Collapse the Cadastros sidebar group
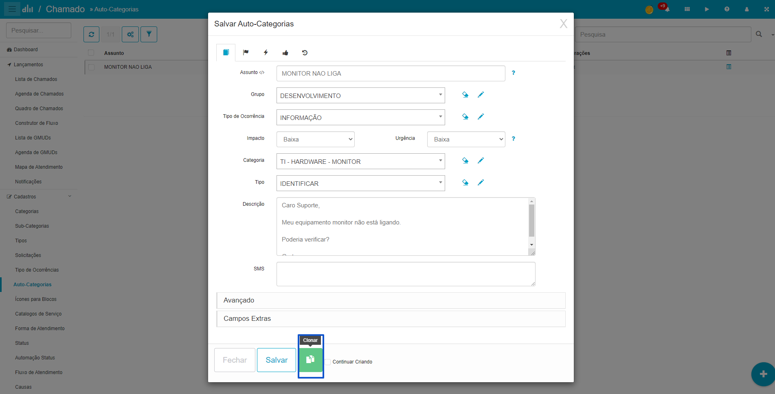The width and height of the screenshot is (775, 394). (x=39, y=197)
